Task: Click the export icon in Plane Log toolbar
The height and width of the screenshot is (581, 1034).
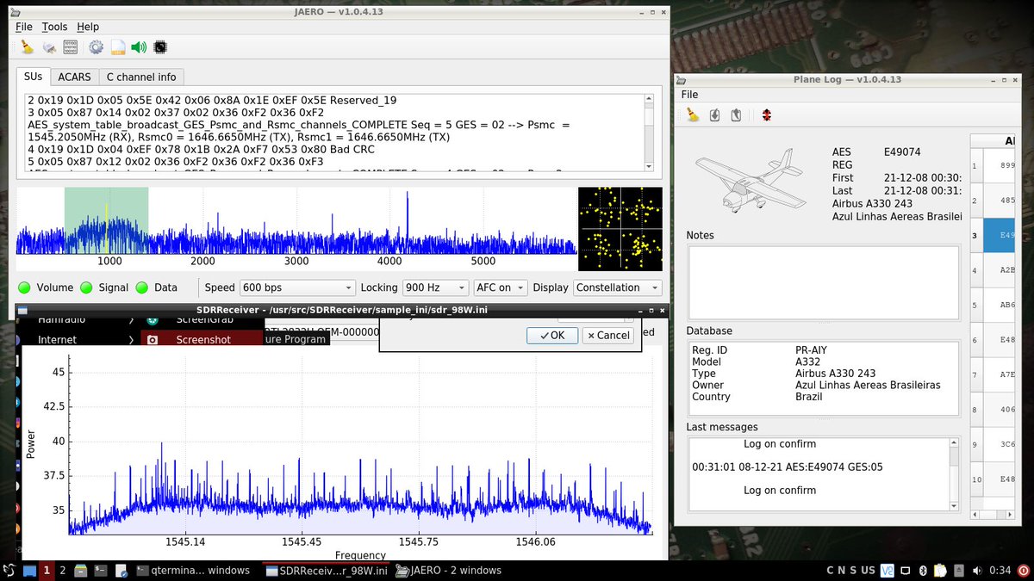Action: 735,115
